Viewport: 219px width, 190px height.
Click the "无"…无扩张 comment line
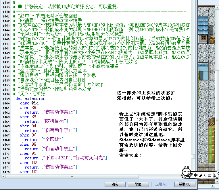[29, 94]
